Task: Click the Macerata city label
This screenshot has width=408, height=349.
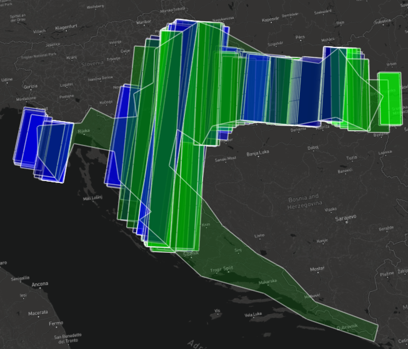Action: (x=39, y=312)
